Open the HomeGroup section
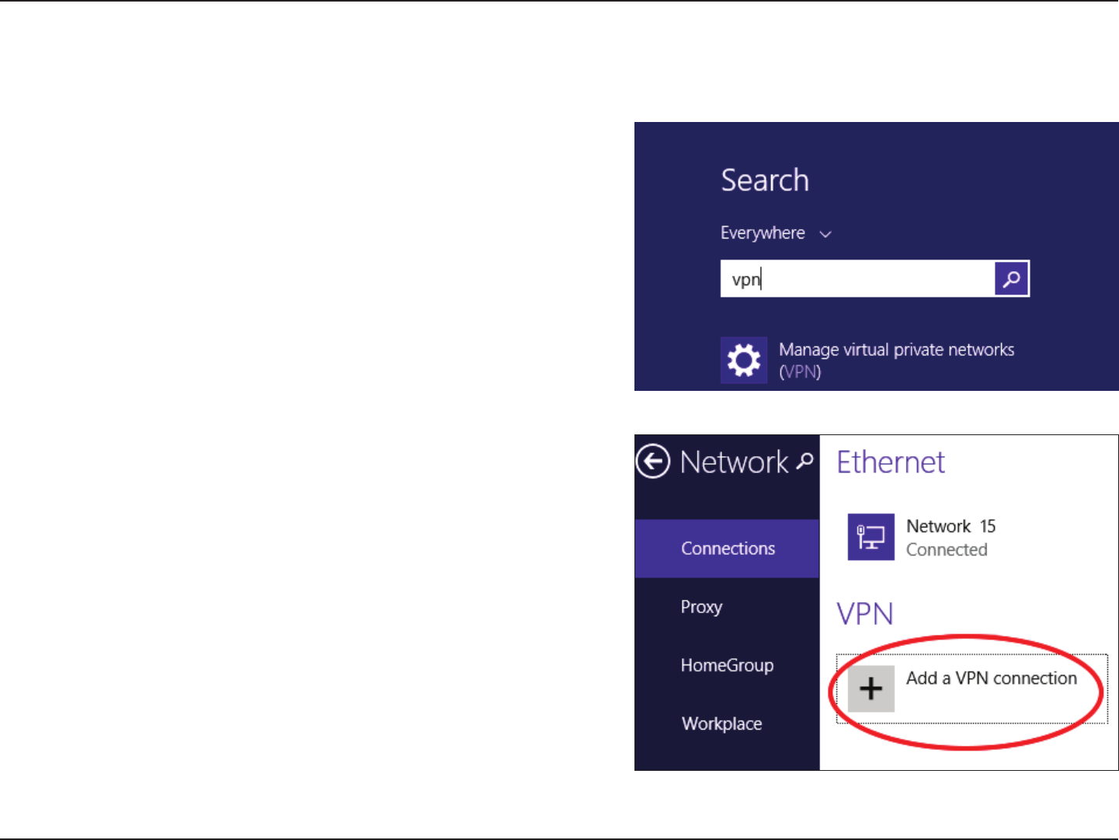 pos(727,665)
